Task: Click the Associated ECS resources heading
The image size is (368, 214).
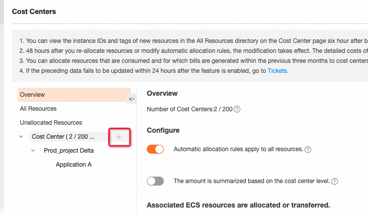Action: 238,205
